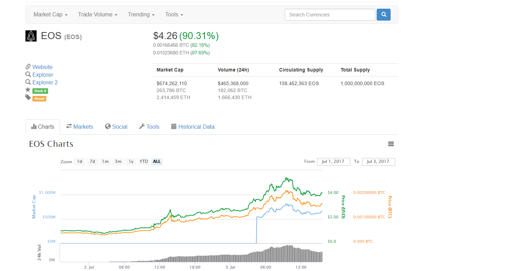
Task: Click the $4.26 price text
Action: [x=166, y=36]
